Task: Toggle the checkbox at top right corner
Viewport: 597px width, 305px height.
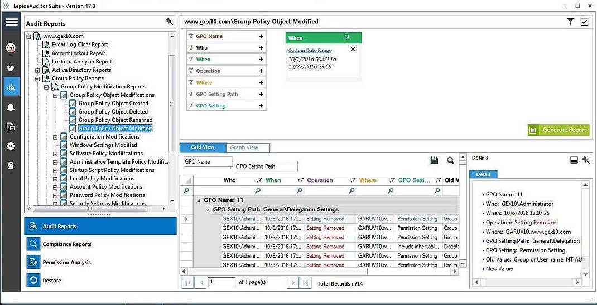Action: click(x=584, y=22)
